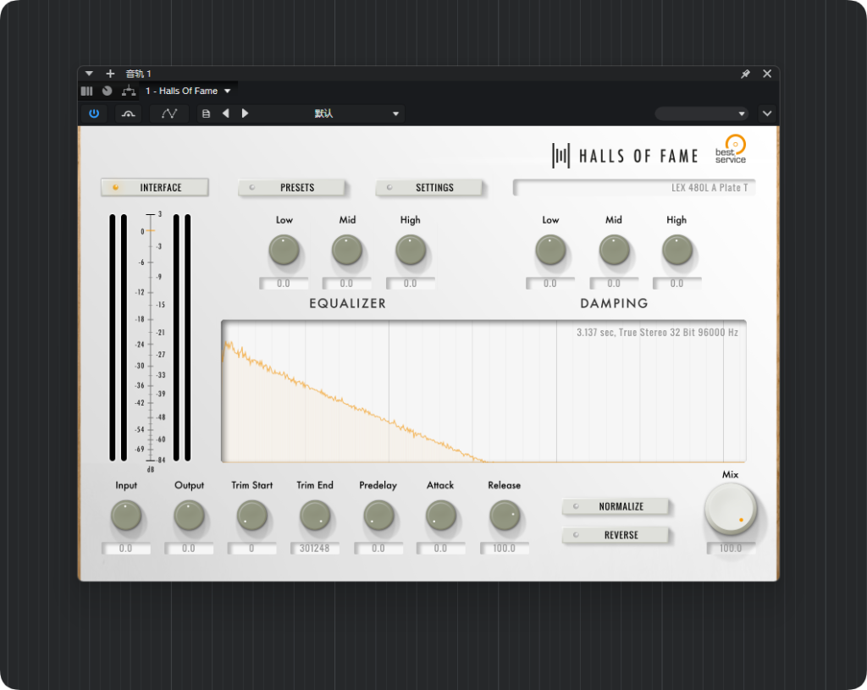Click the Mix value field
Viewport: 867px width, 690px height.
click(x=731, y=549)
